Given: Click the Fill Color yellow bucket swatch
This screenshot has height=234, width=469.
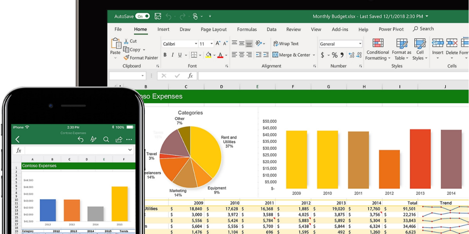Looking at the screenshot, I should coord(208,55).
